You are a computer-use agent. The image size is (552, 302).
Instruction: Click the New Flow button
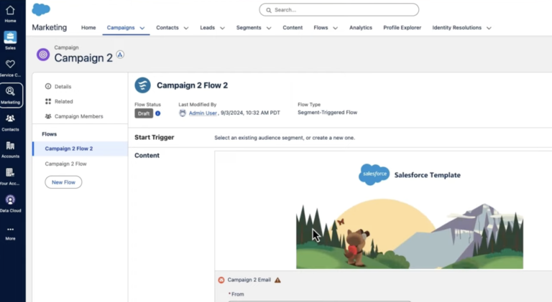coord(63,182)
